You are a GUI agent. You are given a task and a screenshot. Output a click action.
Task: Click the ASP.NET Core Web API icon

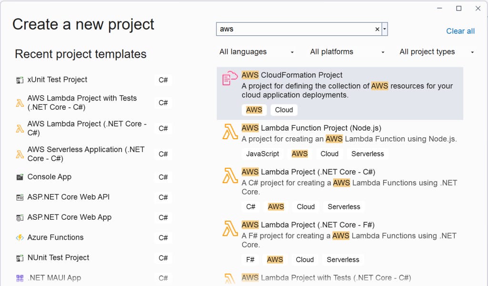pyautogui.click(x=20, y=197)
